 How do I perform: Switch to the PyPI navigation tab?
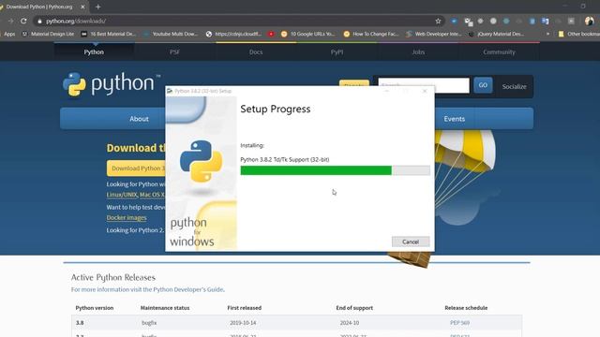pos(337,52)
